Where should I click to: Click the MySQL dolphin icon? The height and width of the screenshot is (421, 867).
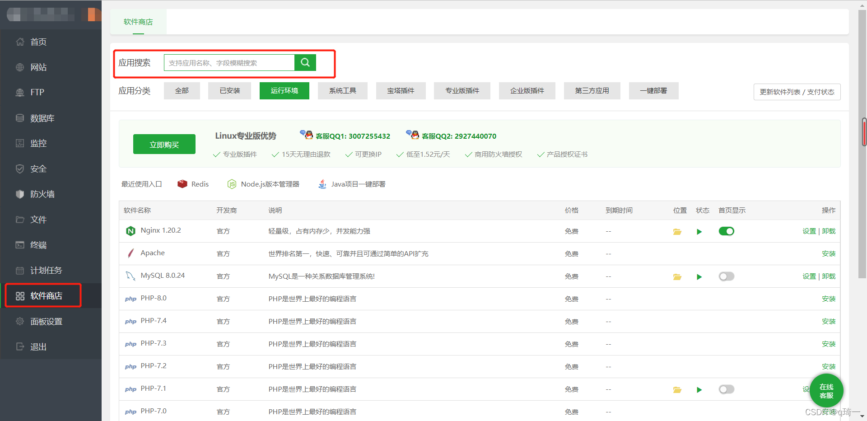[x=131, y=276]
